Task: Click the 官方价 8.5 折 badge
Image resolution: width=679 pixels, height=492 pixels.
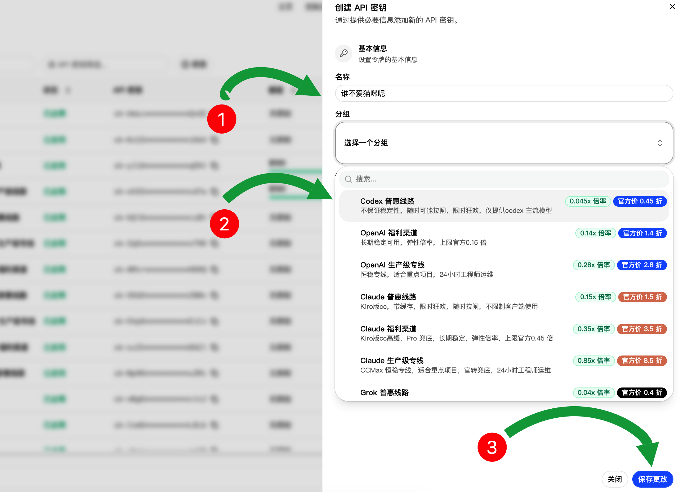Action: pos(642,360)
